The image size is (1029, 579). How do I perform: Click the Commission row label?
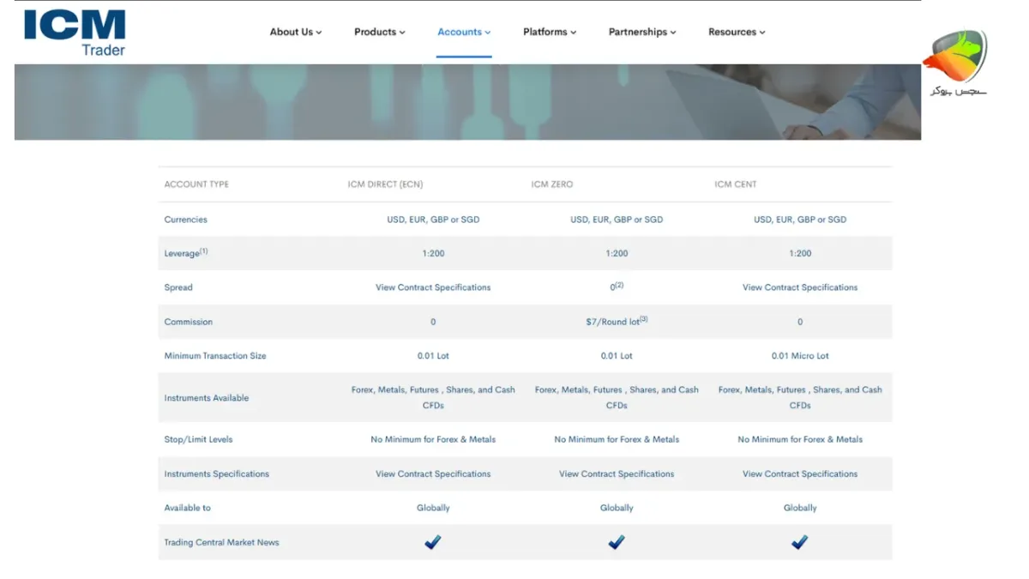click(x=188, y=322)
